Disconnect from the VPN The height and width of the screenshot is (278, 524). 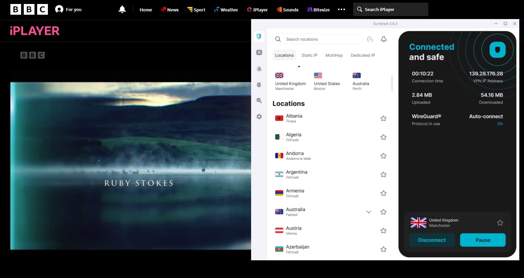[432, 240]
